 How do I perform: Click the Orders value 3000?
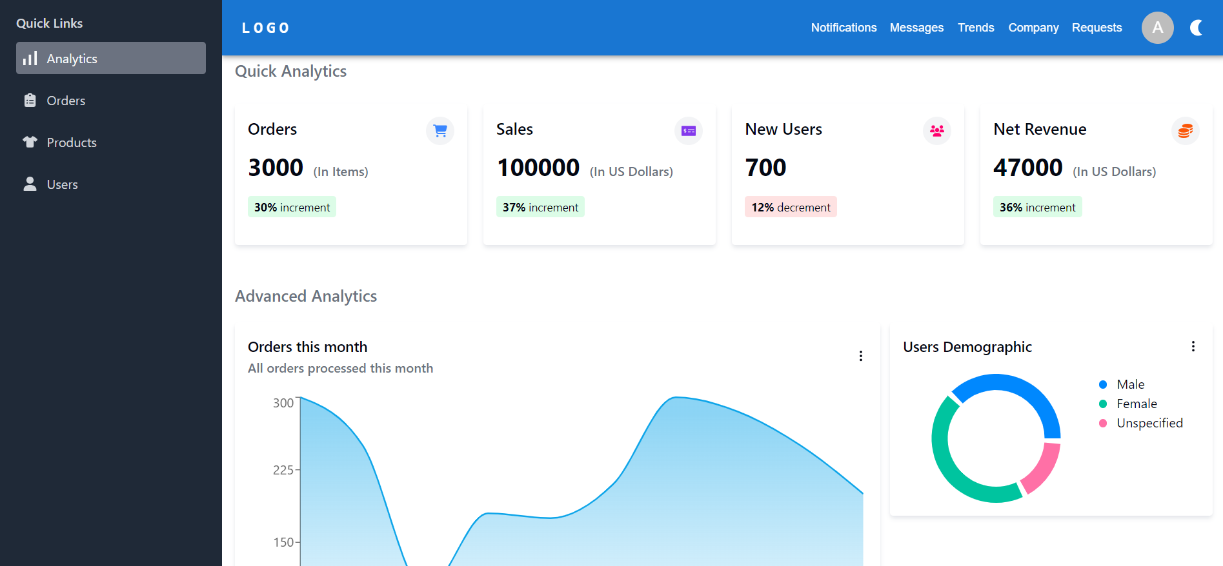point(276,168)
